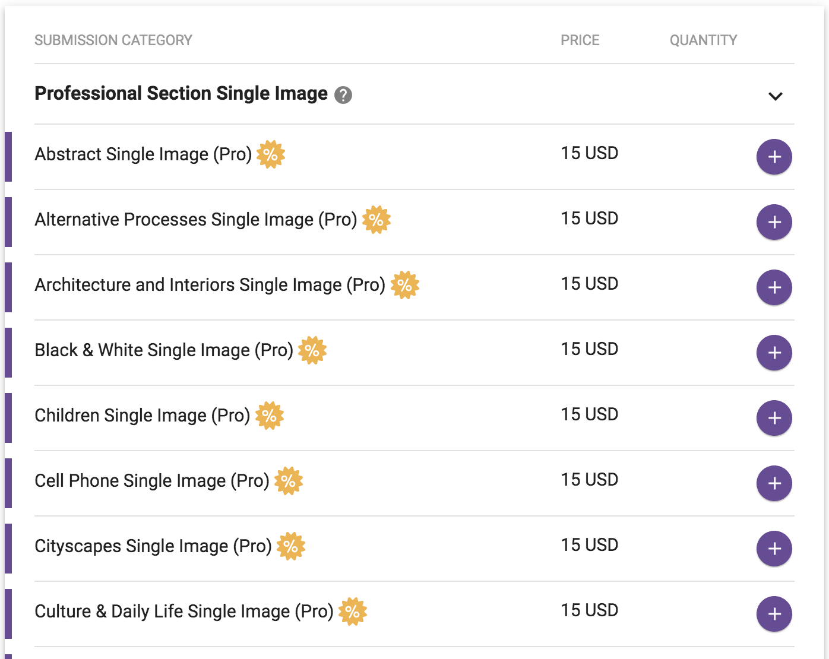
Task: Click the Professional Section Single Image heading
Action: pos(181,94)
